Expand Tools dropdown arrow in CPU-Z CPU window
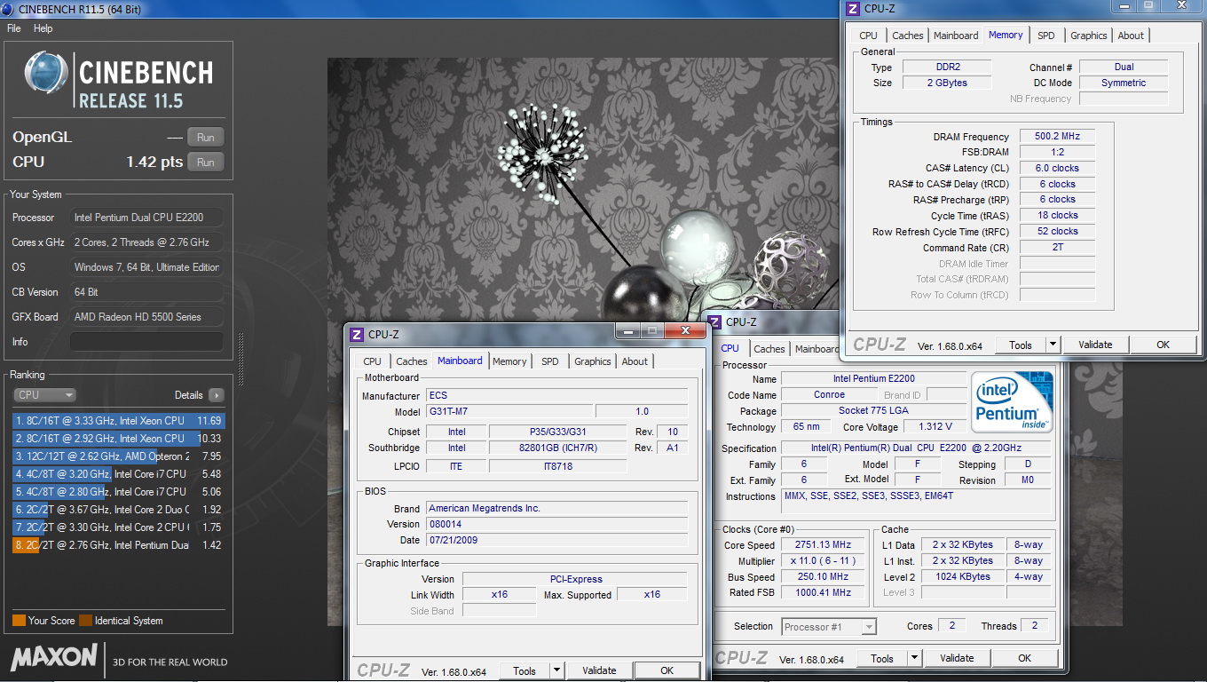 914,658
